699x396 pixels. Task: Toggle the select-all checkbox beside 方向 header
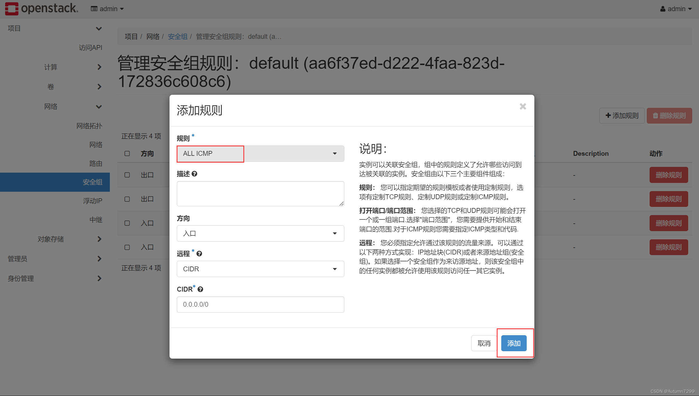pos(127,153)
